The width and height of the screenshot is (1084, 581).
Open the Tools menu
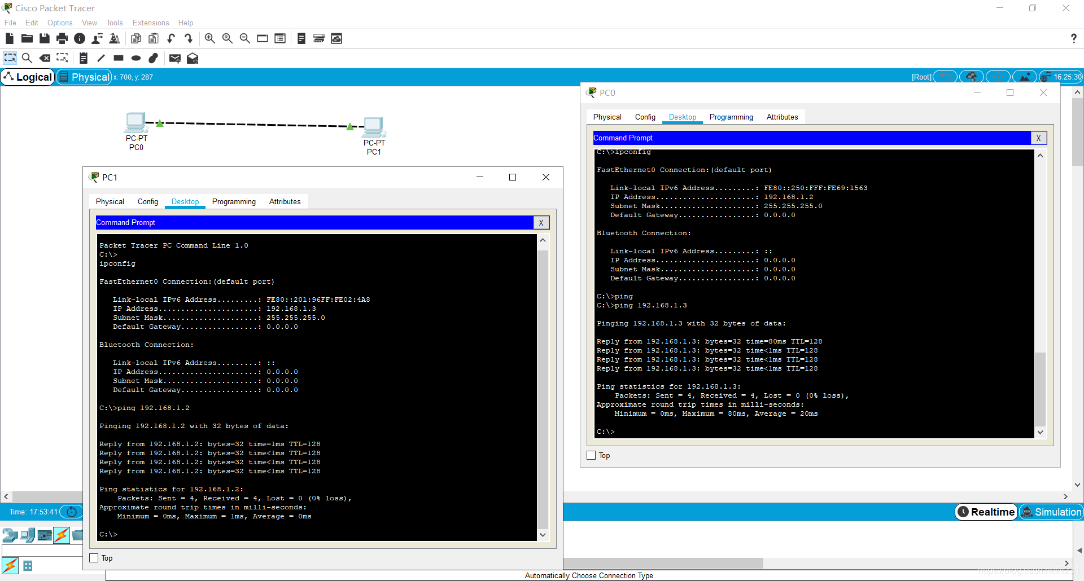click(x=115, y=23)
